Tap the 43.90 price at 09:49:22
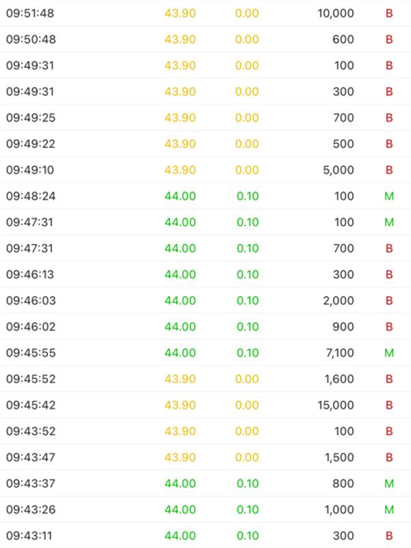This screenshot has width=411, height=548. pyautogui.click(x=180, y=144)
